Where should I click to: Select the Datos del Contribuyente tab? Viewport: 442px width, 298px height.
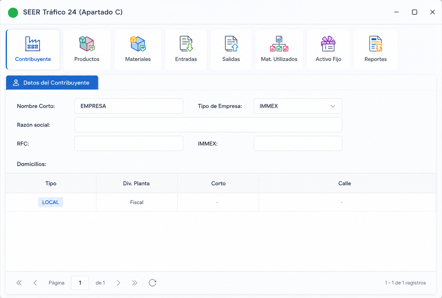(x=52, y=83)
